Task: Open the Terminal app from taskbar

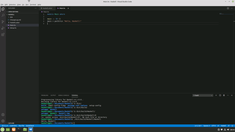Action: [19, 129]
